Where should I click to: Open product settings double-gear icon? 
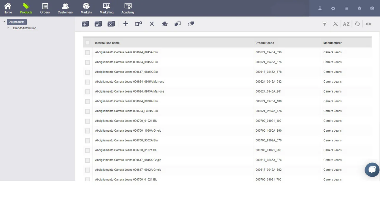coord(139,24)
